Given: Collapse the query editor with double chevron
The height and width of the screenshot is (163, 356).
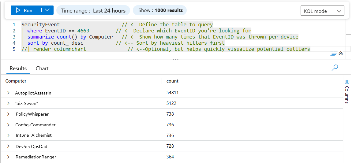Looking at the screenshot, I should (341, 54).
